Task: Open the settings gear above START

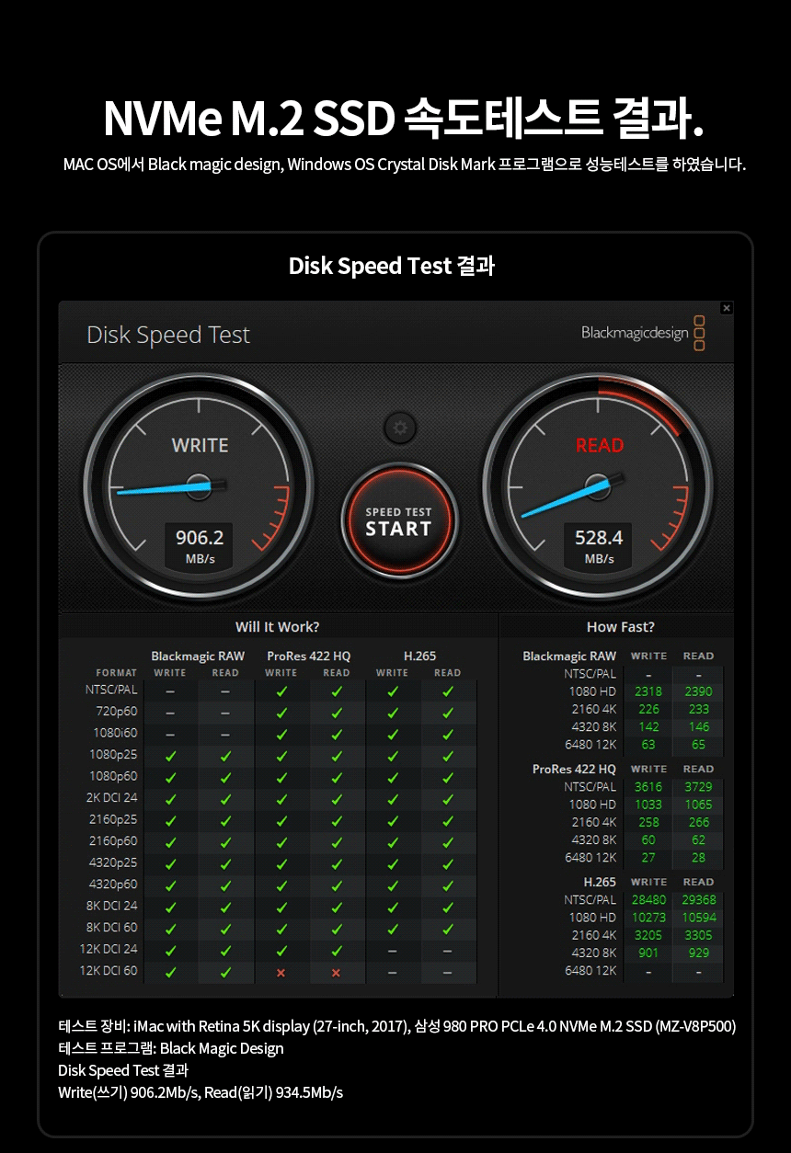Action: pos(399,428)
